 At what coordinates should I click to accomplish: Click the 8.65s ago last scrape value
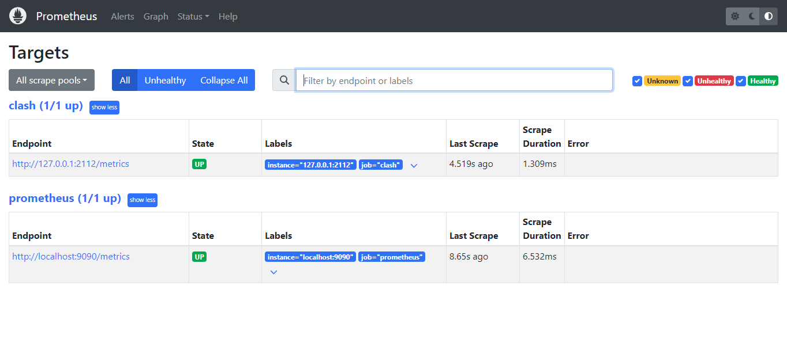pyautogui.click(x=469, y=257)
